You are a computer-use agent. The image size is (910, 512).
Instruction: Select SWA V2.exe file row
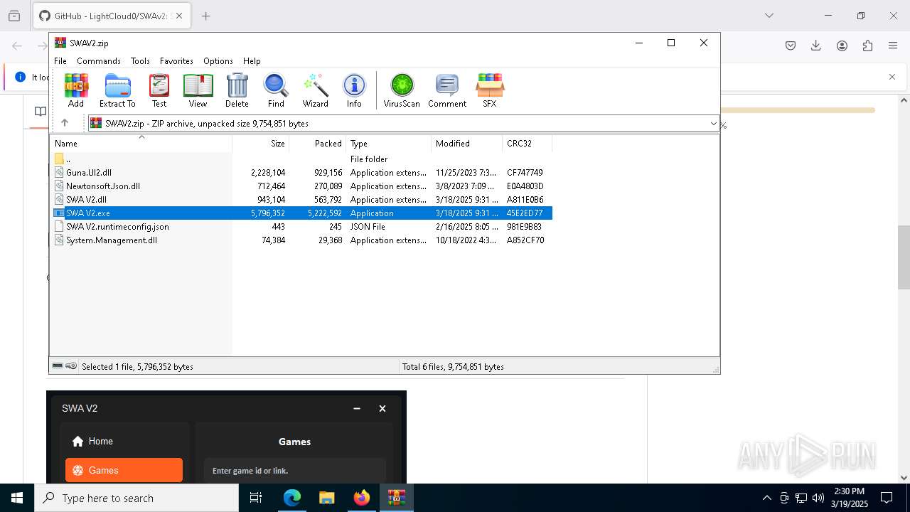pos(301,213)
